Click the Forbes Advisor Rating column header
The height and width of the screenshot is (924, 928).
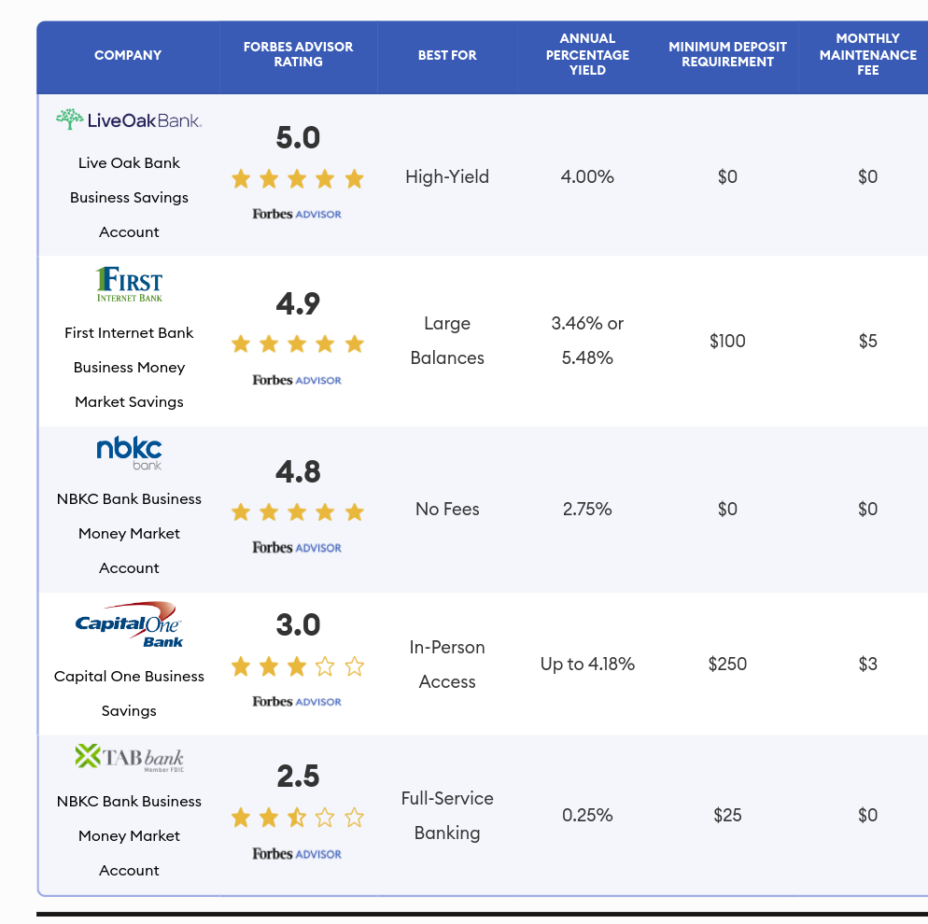coord(298,54)
